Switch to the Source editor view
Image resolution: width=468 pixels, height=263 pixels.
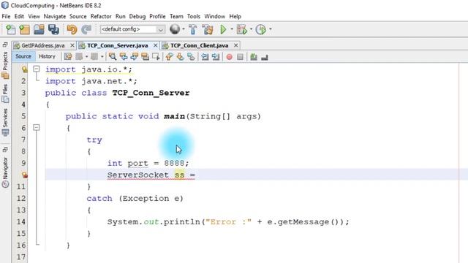[23, 56]
